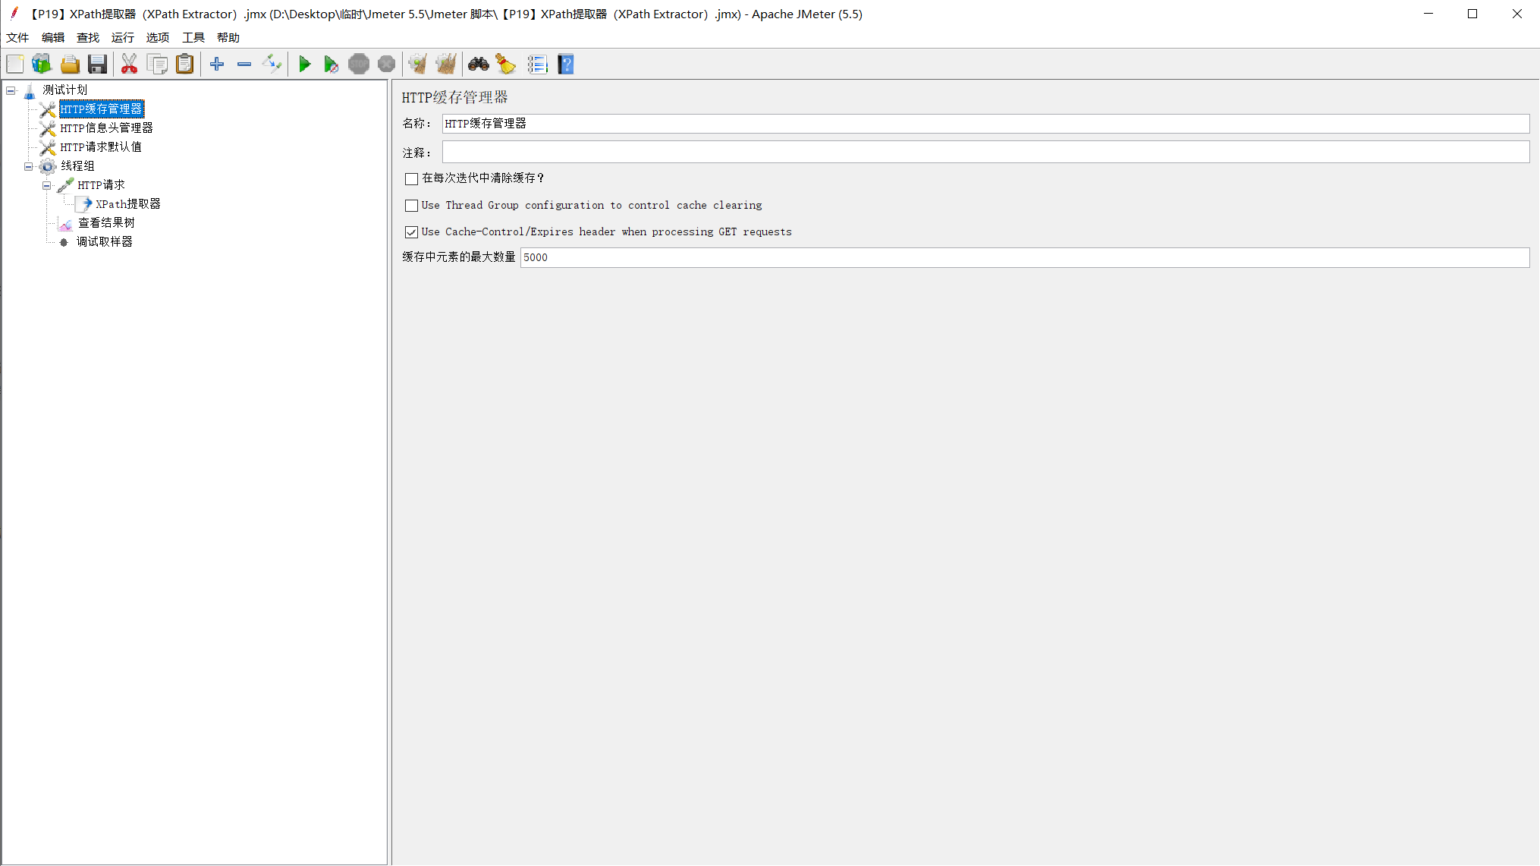Collapse the HTTP请求 tree node
The width and height of the screenshot is (1540, 866).
pyautogui.click(x=46, y=184)
